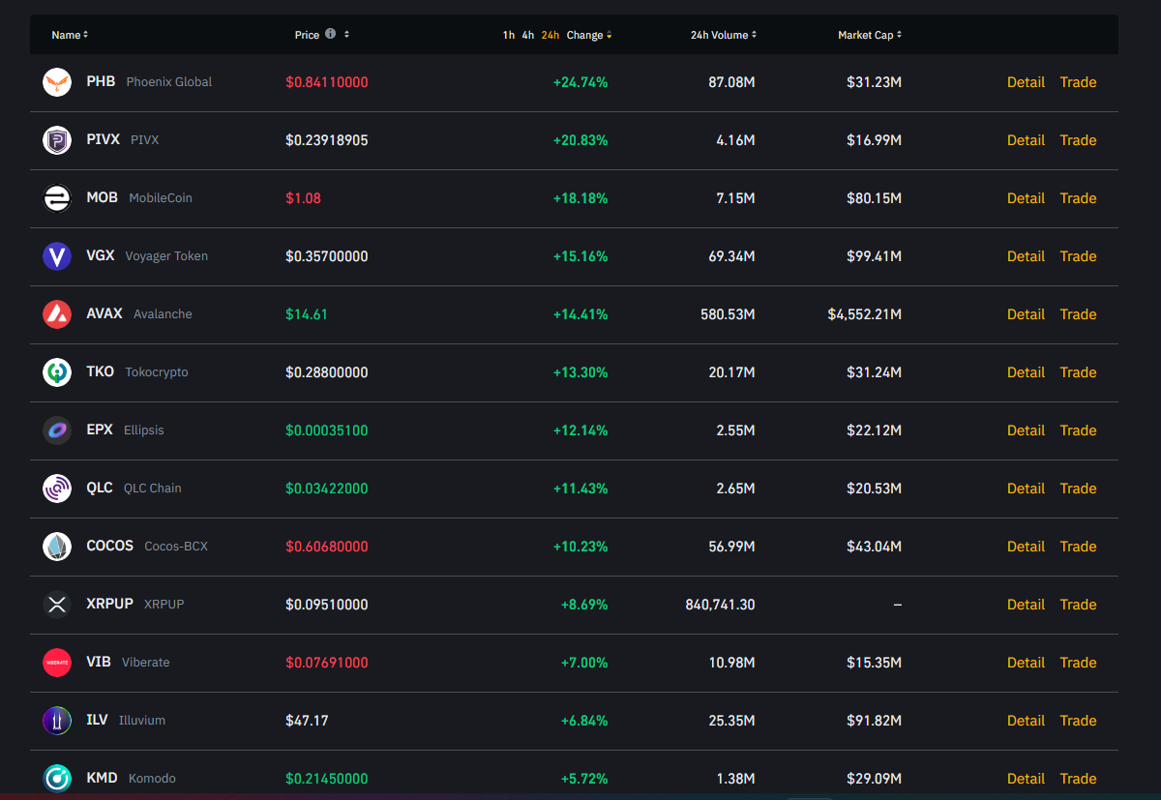The height and width of the screenshot is (800, 1161).
Task: Click the Tokocrypto TKO icon
Action: pyautogui.click(x=57, y=372)
